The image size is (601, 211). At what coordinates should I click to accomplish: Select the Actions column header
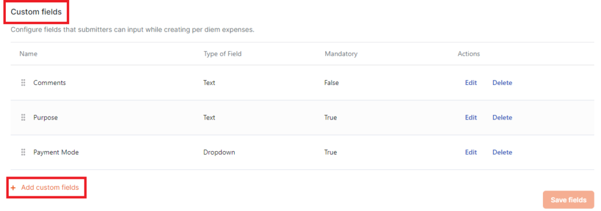469,54
